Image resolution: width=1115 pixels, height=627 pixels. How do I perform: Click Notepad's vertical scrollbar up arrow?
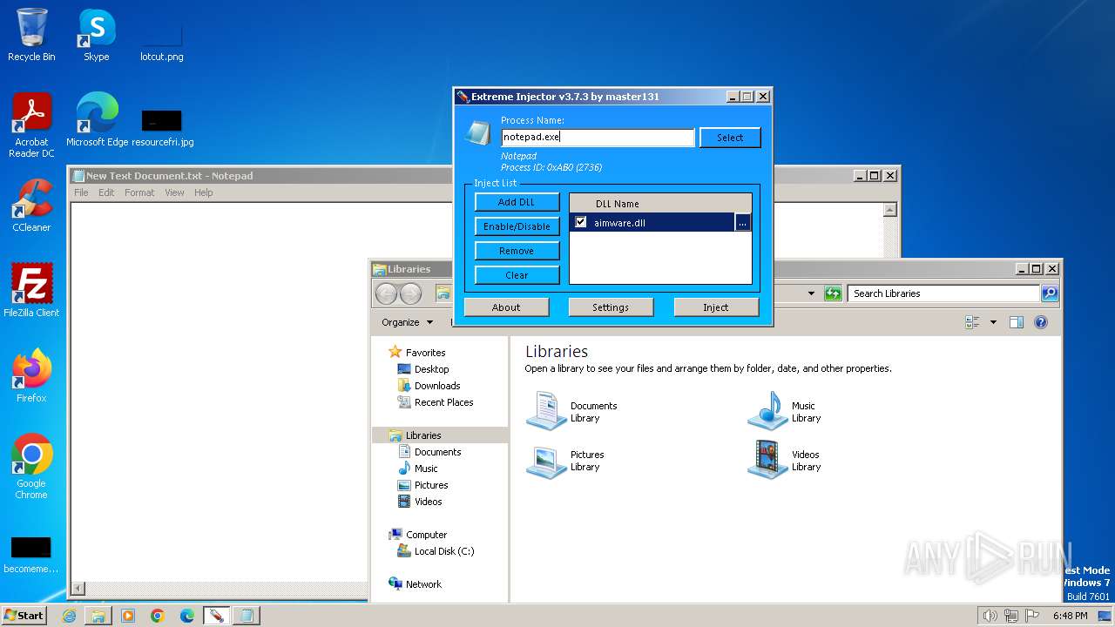[889, 210]
